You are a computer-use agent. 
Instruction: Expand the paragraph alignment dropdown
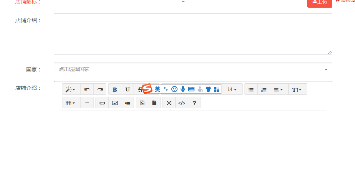point(278,89)
